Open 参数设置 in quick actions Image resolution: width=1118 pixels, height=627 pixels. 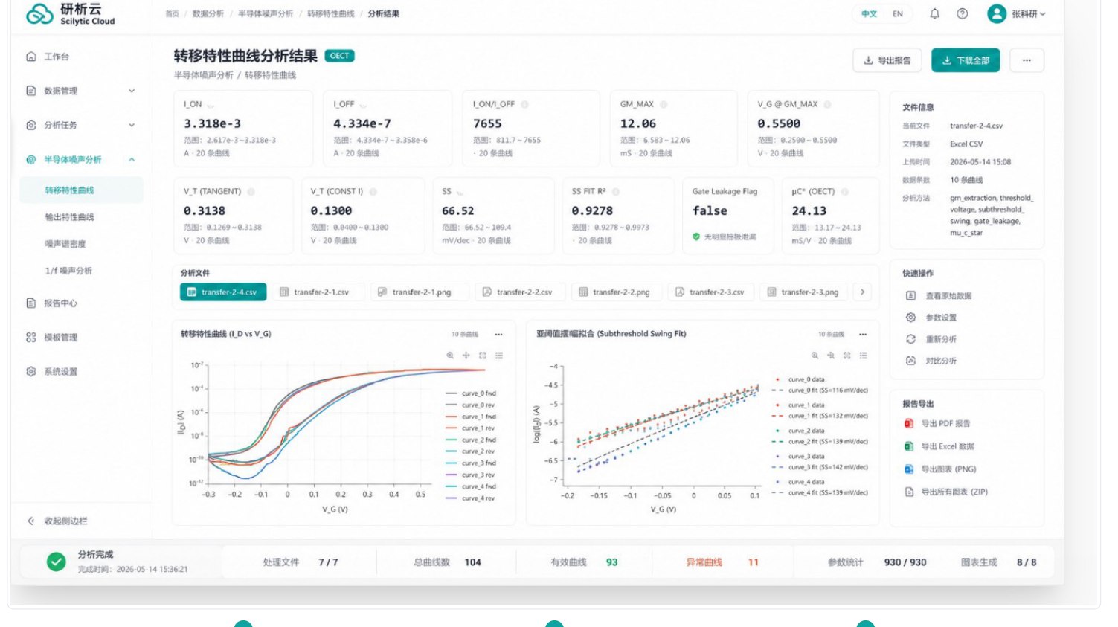click(x=931, y=318)
